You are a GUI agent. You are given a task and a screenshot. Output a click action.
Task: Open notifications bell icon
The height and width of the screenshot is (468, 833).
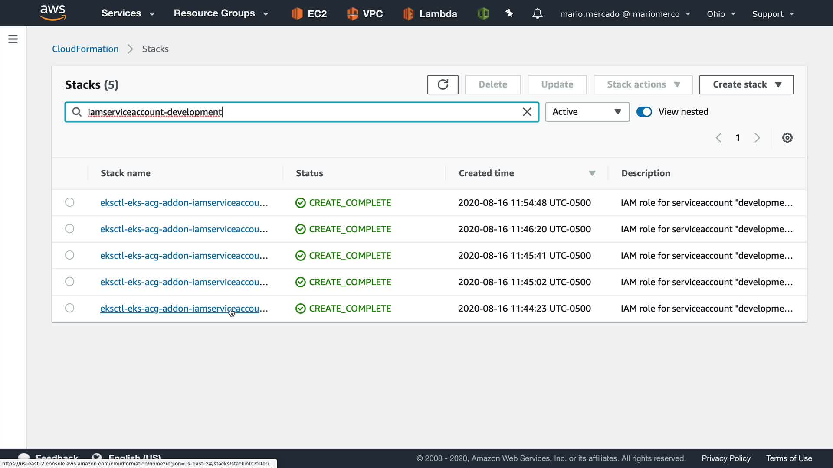coord(537,14)
